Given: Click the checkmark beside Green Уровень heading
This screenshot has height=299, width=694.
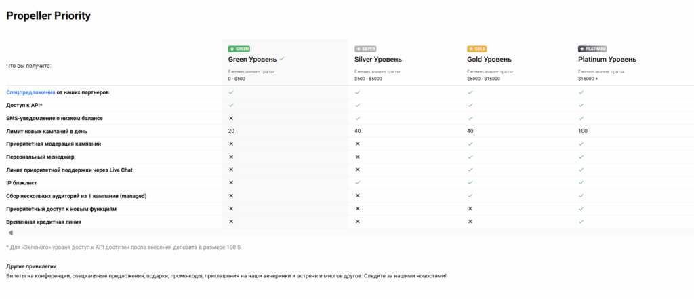Looking at the screenshot, I should click(x=282, y=59).
